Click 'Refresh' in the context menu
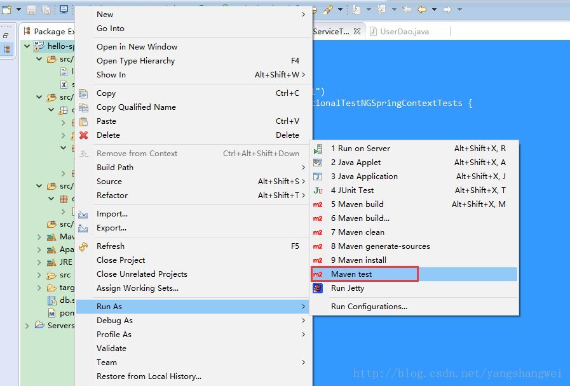570x386 pixels. pyautogui.click(x=111, y=246)
